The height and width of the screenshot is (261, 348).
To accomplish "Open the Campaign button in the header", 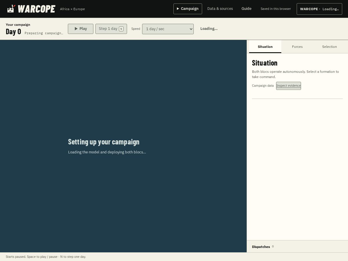I will (x=188, y=9).
